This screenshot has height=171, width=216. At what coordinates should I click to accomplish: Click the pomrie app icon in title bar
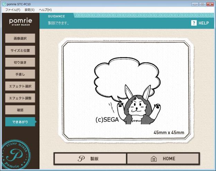coord(4,4)
